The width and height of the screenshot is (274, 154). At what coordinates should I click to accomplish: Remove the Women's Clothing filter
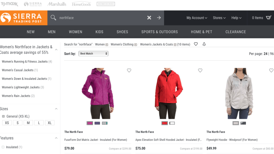(x=135, y=45)
